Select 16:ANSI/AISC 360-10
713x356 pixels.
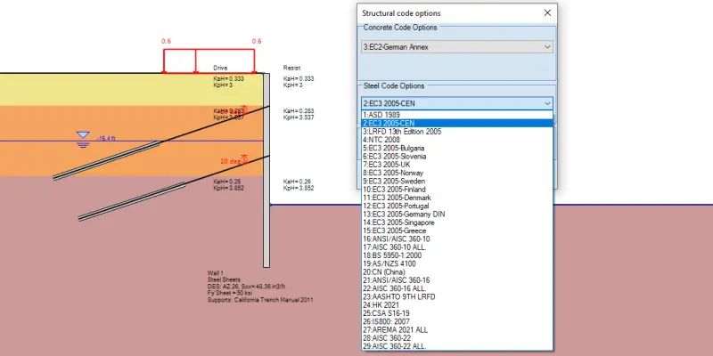coord(457,239)
